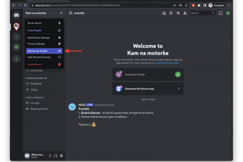Select the Kam na motorke server icon
Viewport: 243px width, 162px height.
coord(17,27)
